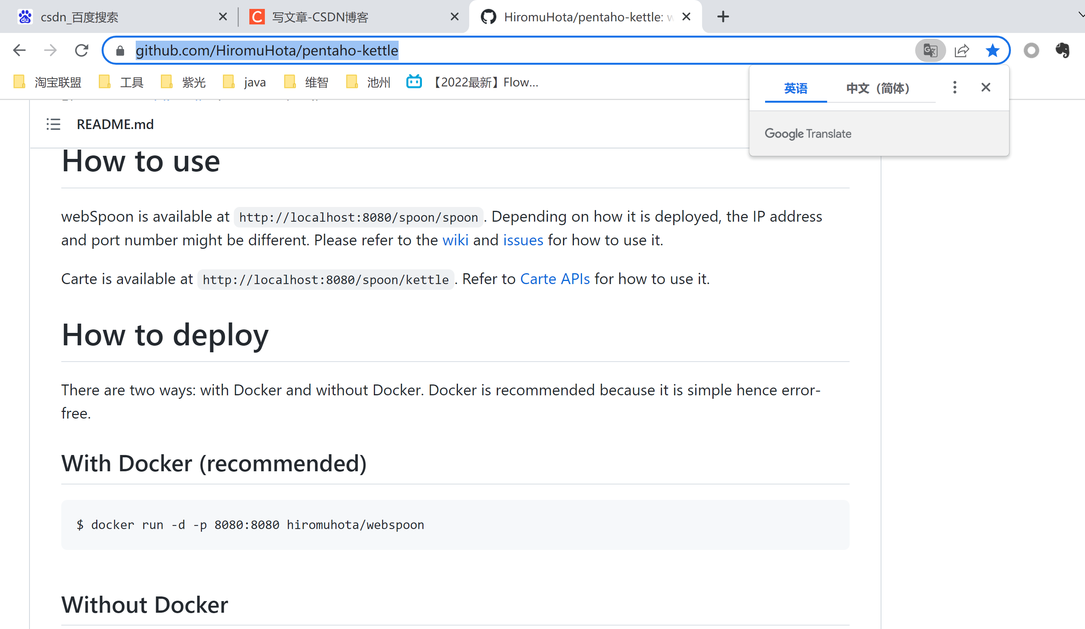Close the 写文章-CSDN博客 tab

click(454, 17)
